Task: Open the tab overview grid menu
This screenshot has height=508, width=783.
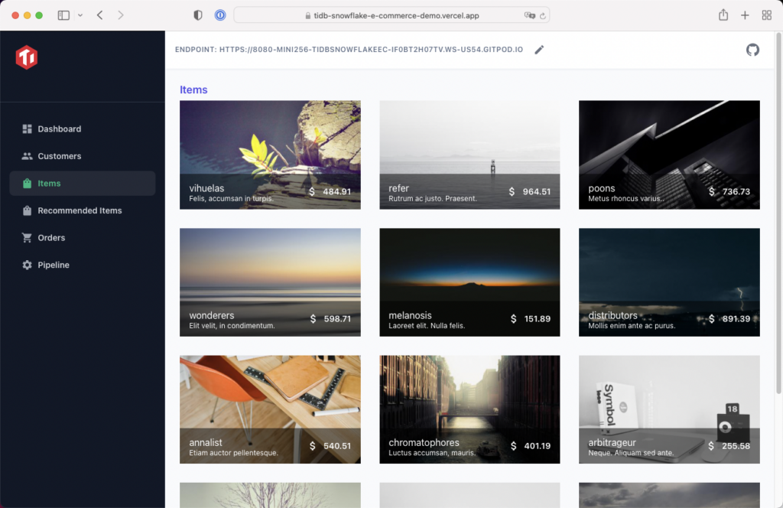Action: click(766, 15)
